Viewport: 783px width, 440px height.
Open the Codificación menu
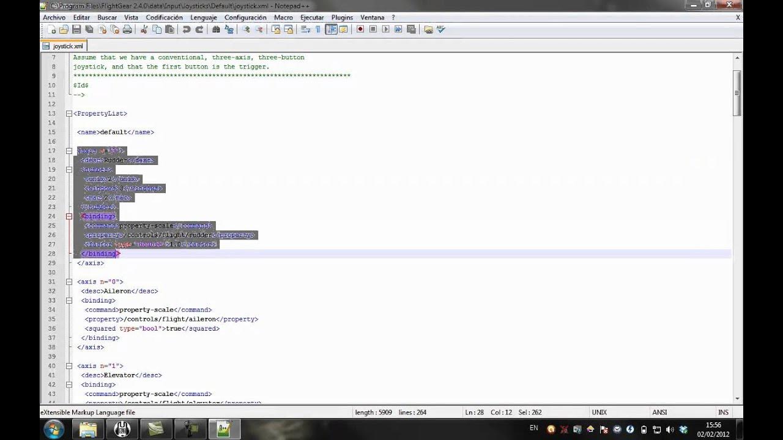(x=164, y=18)
